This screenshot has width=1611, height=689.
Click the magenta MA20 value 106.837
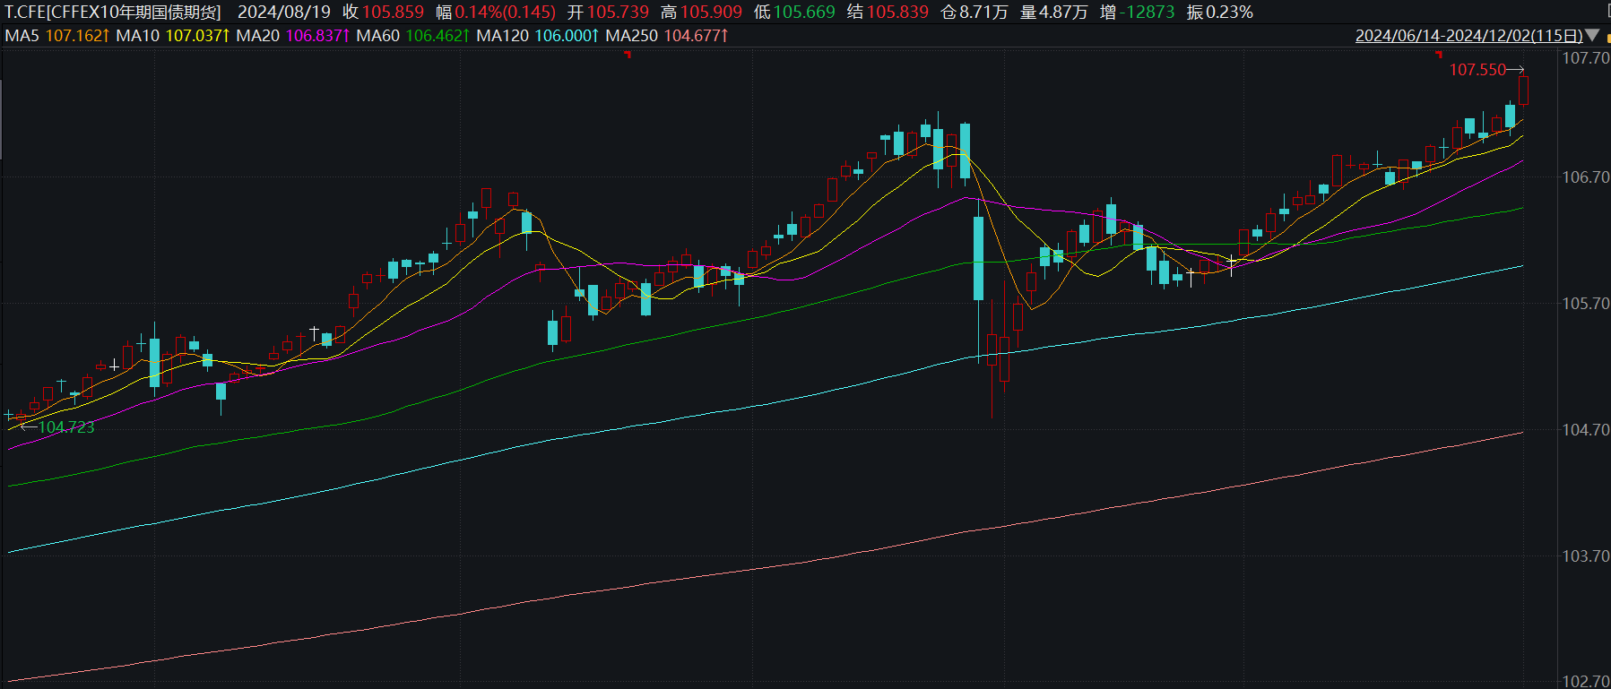(x=314, y=36)
